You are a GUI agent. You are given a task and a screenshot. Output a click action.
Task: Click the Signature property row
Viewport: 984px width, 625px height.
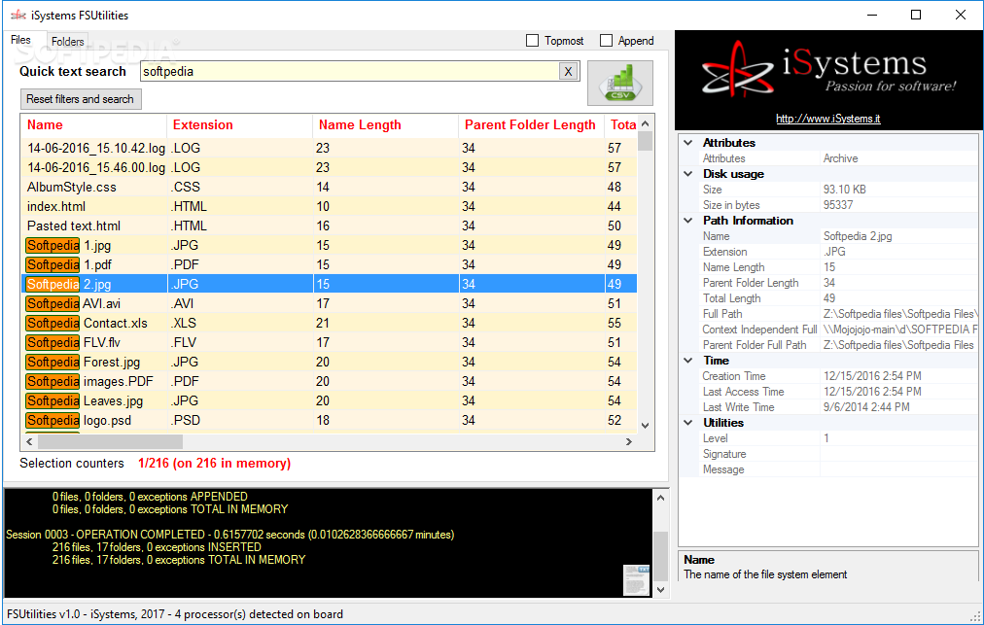838,454
